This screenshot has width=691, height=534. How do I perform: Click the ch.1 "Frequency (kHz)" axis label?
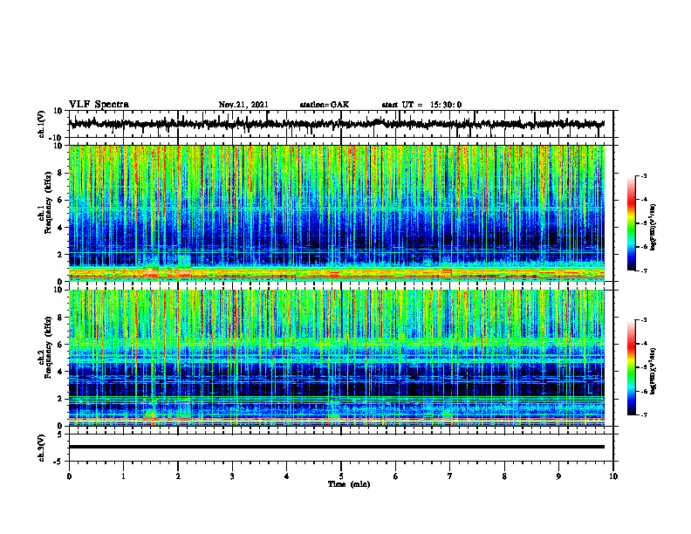48,203
